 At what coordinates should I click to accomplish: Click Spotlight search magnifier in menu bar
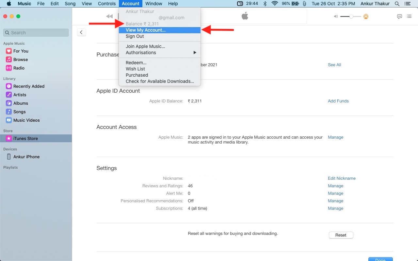click(x=397, y=4)
